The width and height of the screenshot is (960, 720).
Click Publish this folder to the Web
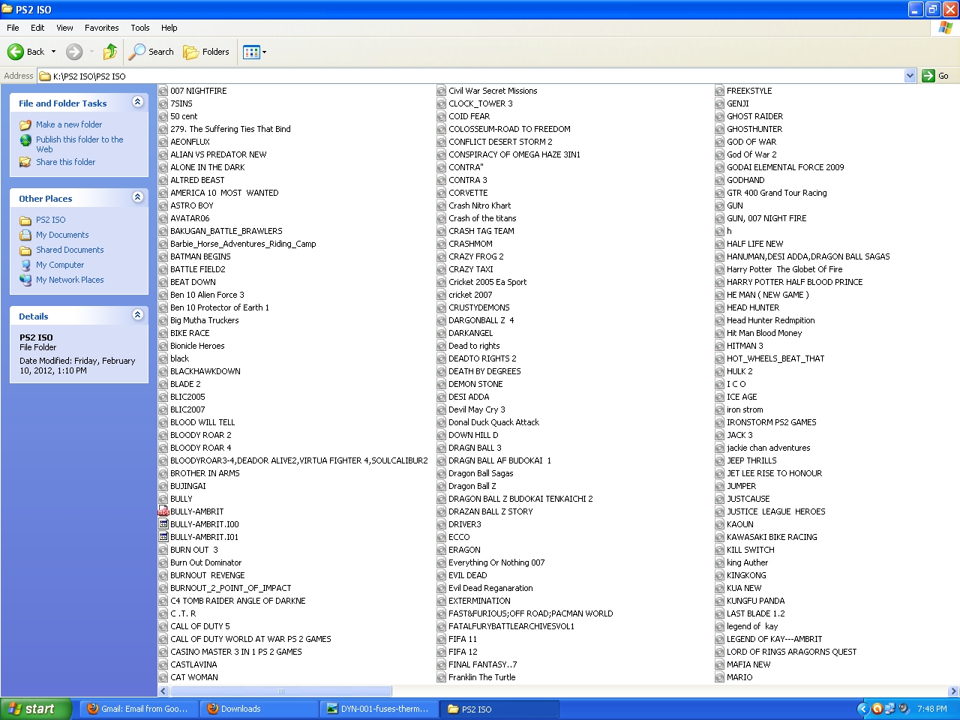pos(79,144)
